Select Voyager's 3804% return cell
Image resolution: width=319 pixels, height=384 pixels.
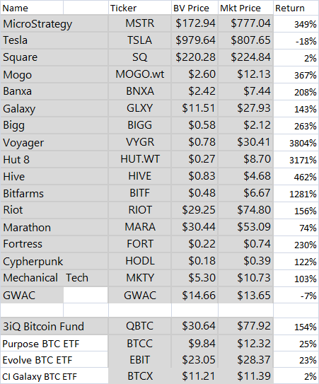pos(296,142)
